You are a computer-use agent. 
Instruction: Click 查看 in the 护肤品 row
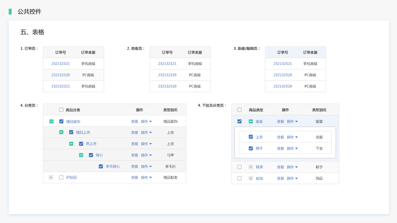click(x=135, y=178)
